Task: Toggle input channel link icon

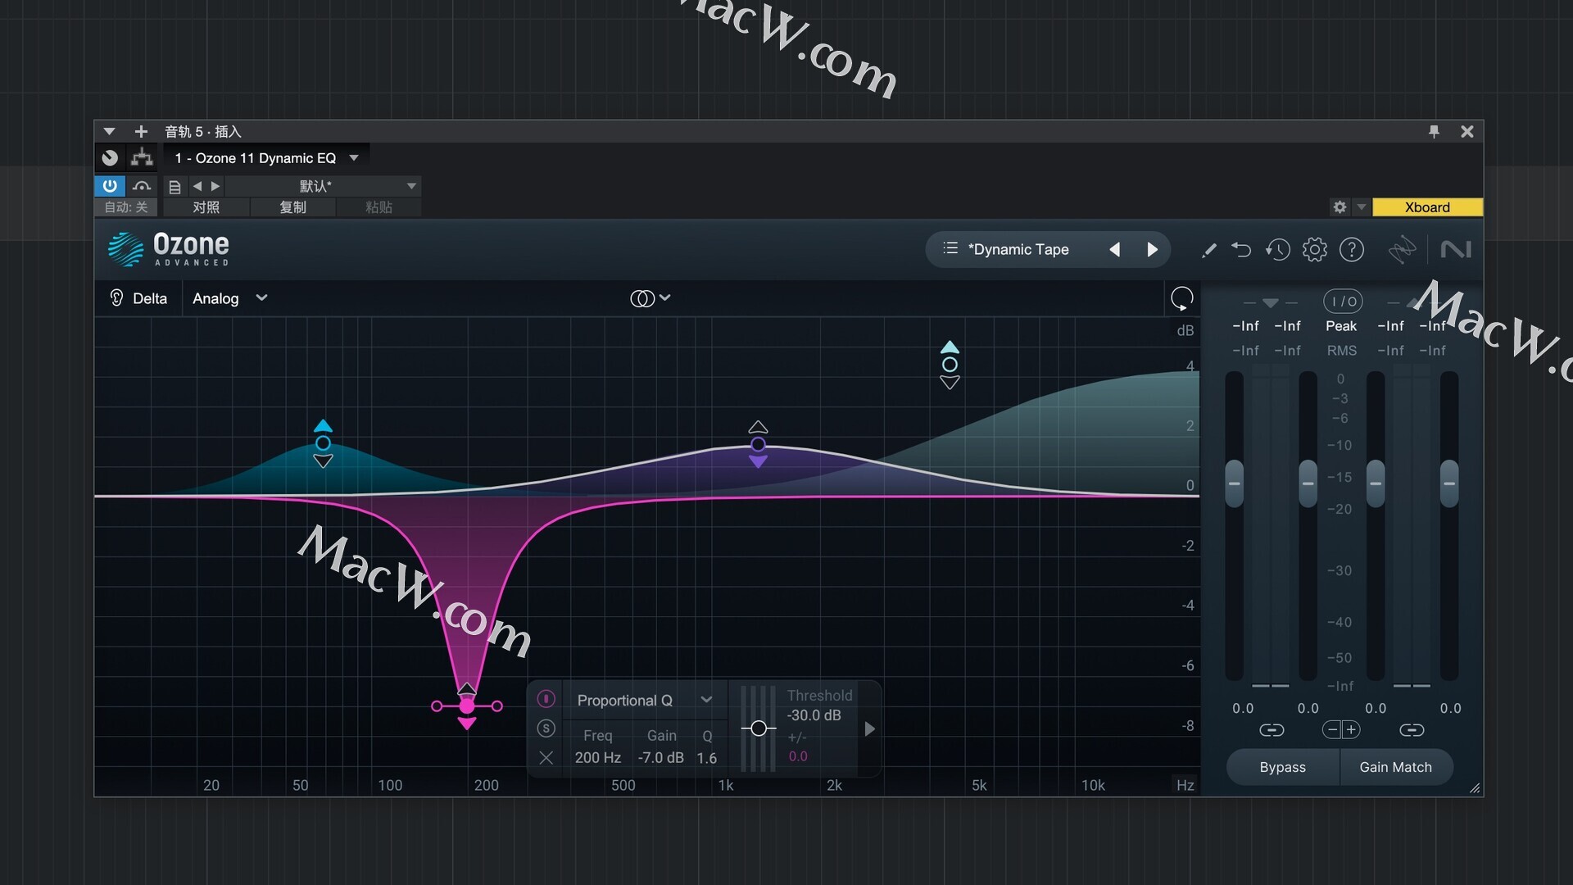Action: [1272, 730]
